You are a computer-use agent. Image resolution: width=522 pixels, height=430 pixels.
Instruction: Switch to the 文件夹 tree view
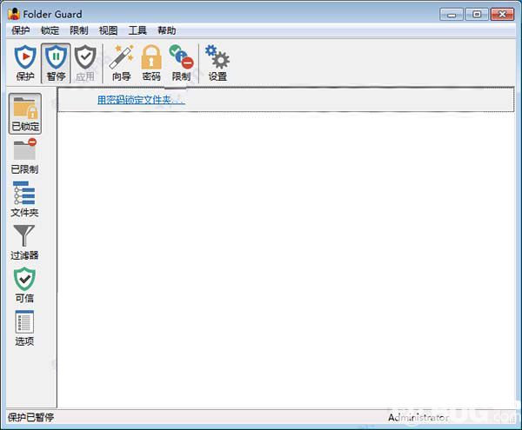tap(24, 199)
